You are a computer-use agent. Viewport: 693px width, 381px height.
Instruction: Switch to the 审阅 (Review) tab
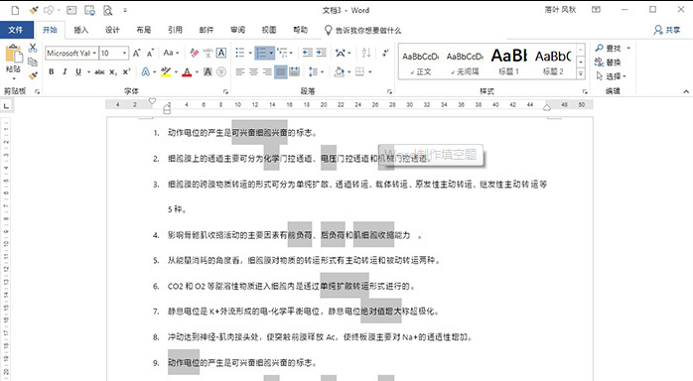click(237, 30)
